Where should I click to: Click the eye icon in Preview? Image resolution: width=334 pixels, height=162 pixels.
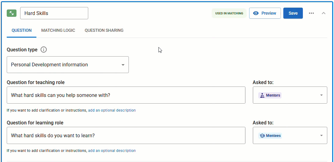(x=256, y=13)
